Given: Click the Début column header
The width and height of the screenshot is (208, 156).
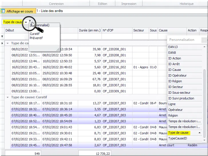Looking at the screenshot, I should coord(17,30).
